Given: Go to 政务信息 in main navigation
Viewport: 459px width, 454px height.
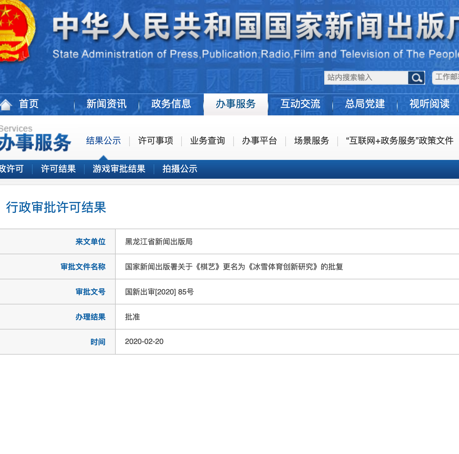Looking at the screenshot, I should tap(171, 104).
